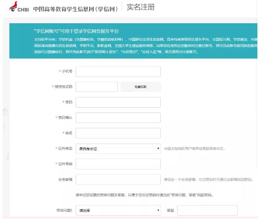
Task: Focus the 密码 input field
Action: tap(118, 102)
